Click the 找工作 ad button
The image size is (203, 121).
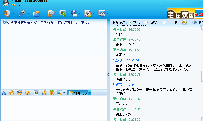point(199,14)
